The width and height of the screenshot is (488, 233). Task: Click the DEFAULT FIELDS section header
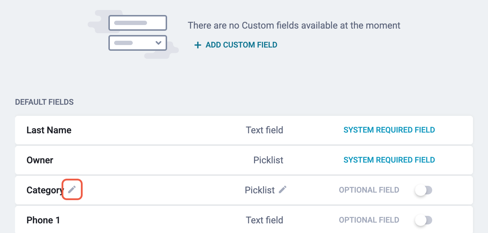44,102
